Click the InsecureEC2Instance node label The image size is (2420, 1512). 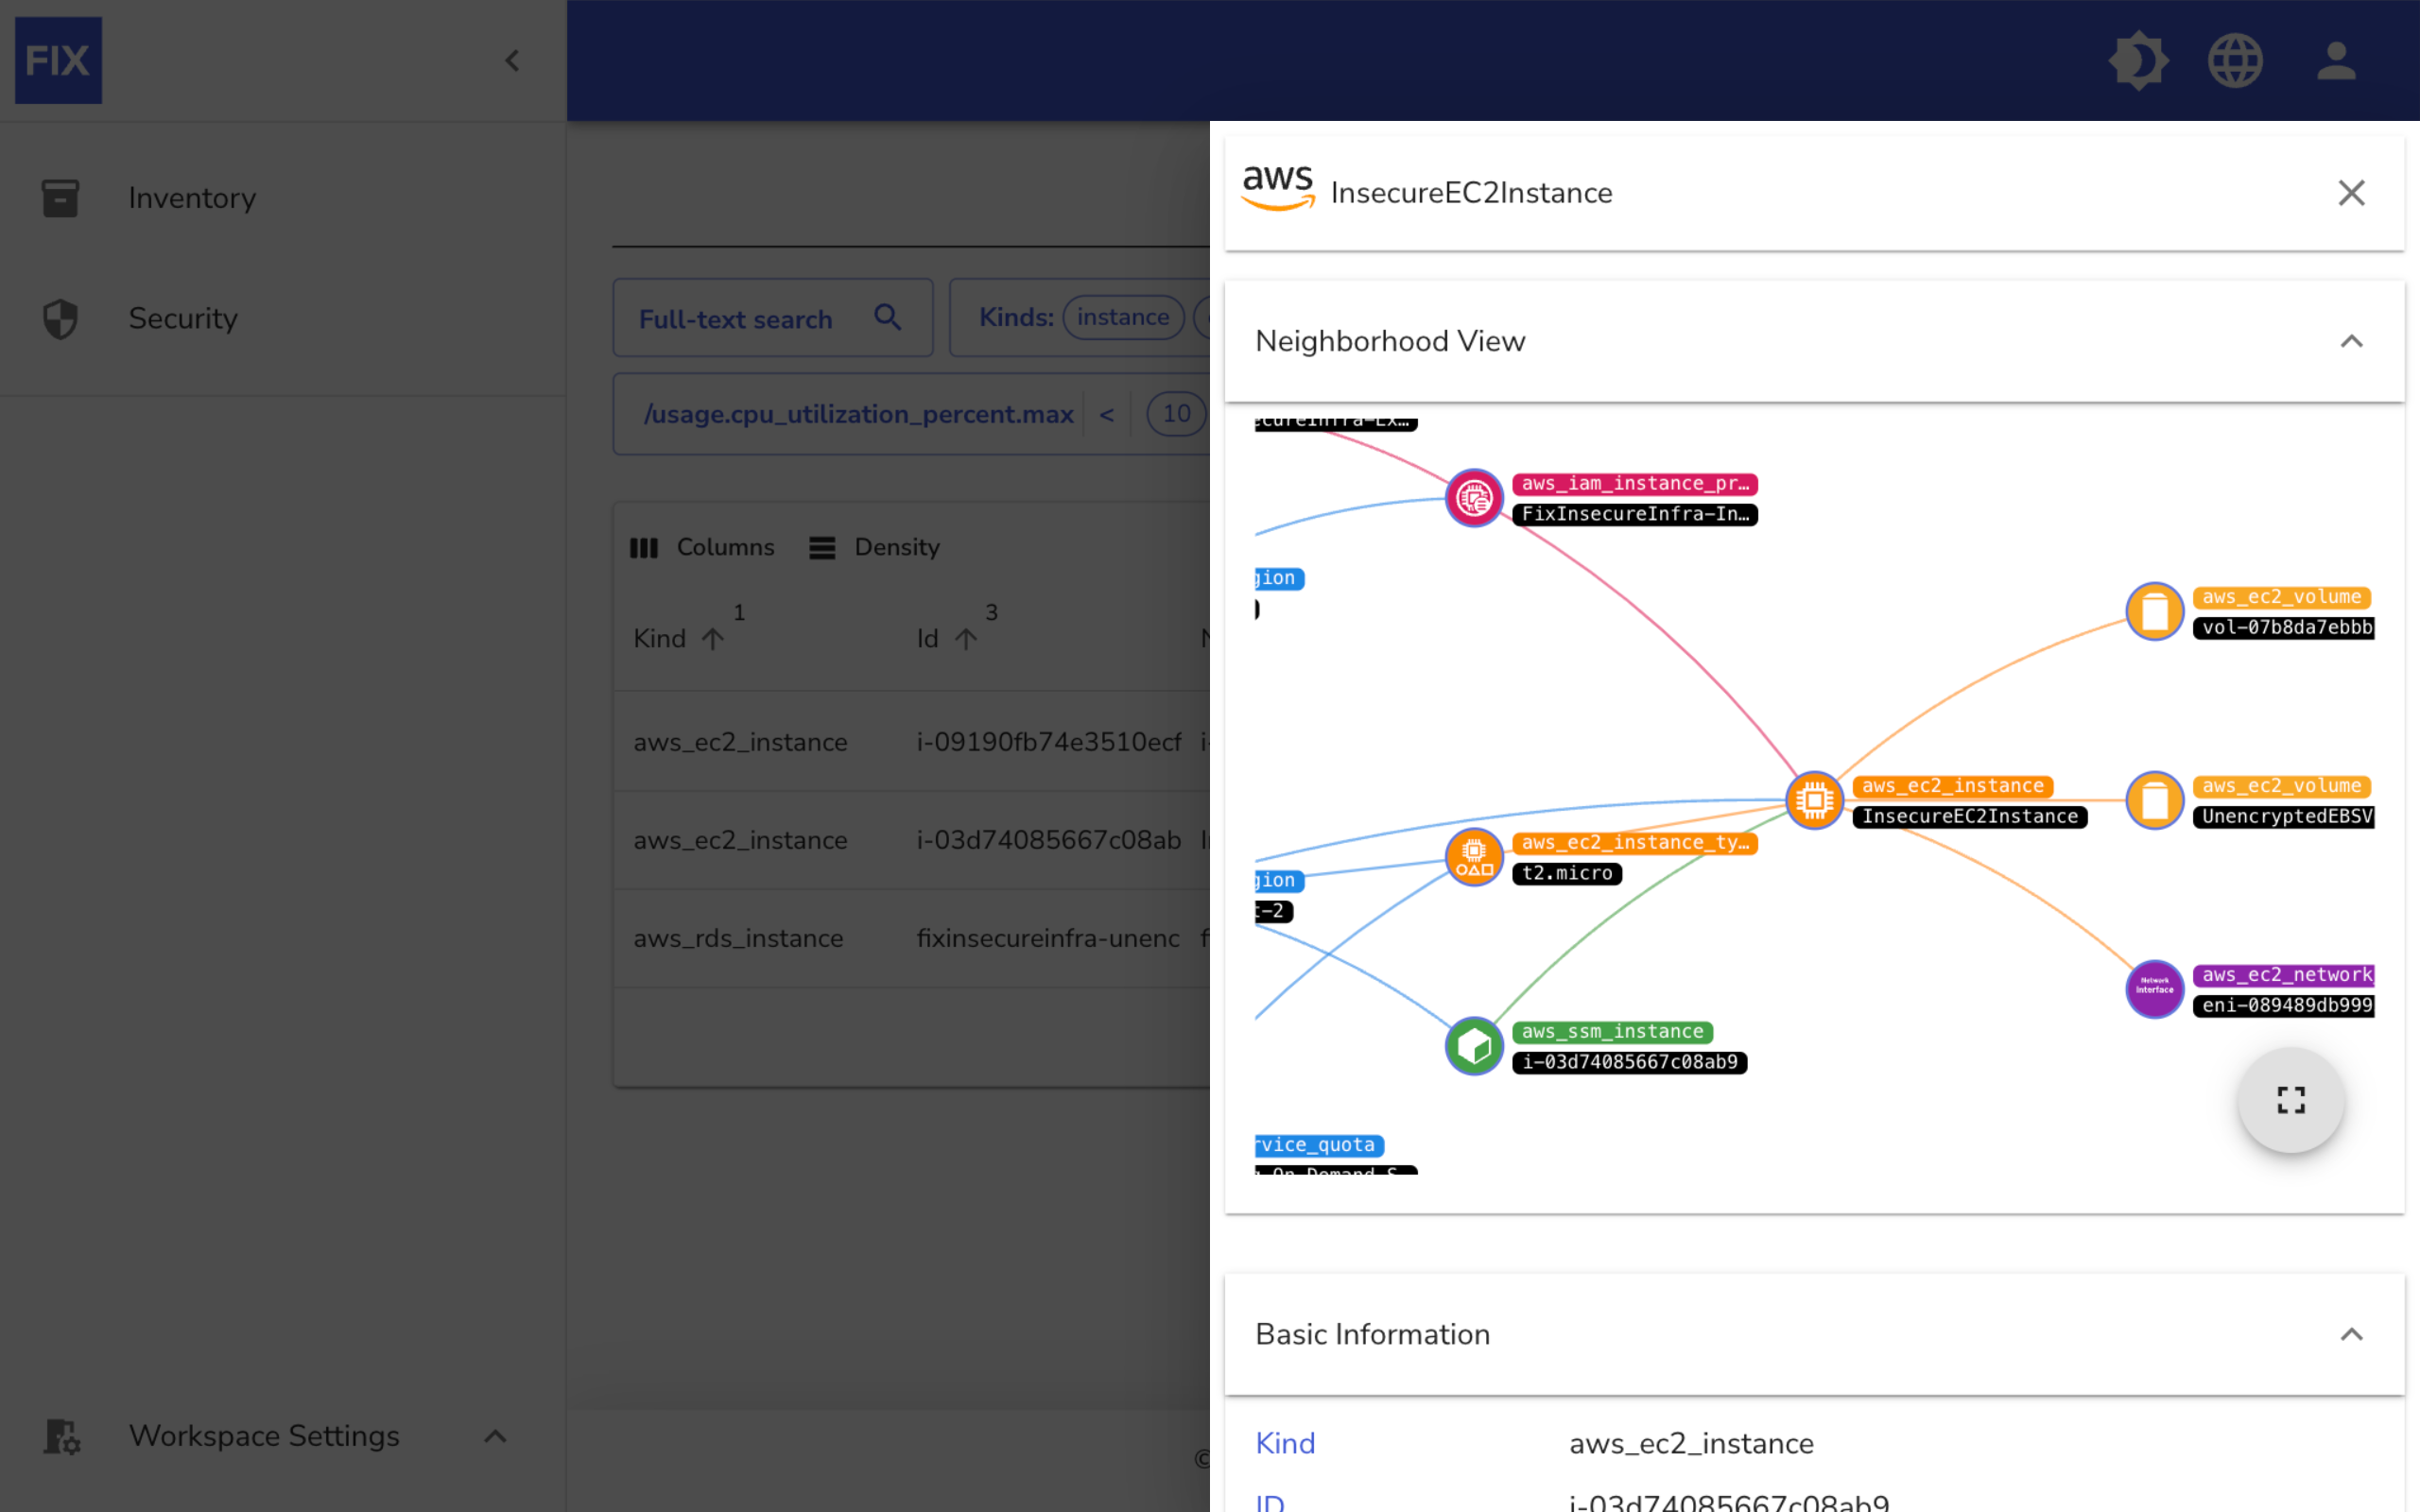click(x=1969, y=817)
